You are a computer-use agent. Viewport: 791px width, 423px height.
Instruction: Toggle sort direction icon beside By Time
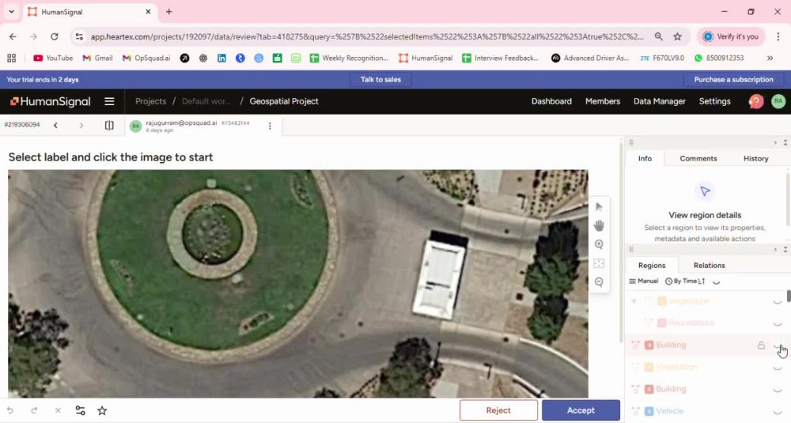(x=701, y=281)
